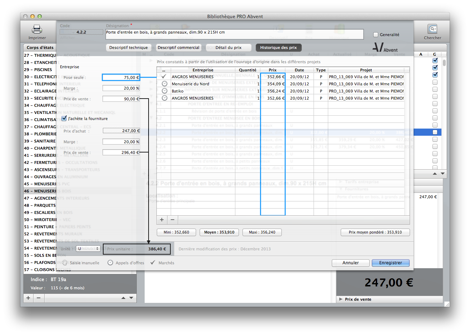Open the Descriptif commercial tab
This screenshot has height=335, width=470.
pos(178,47)
